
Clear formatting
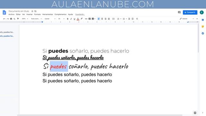tap(137, 19)
